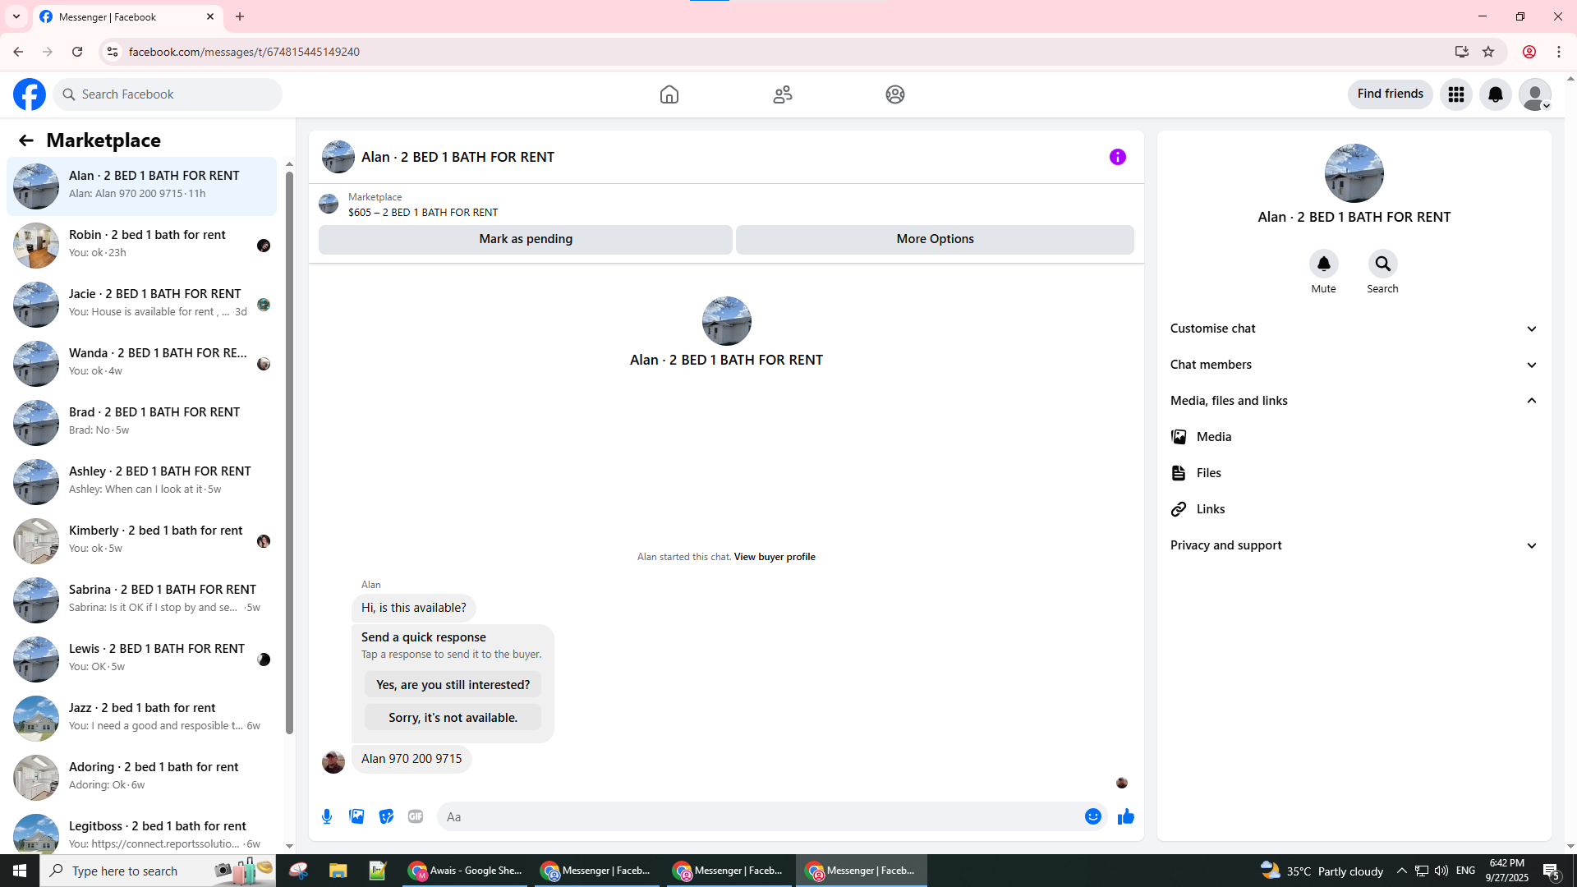Go to Facebook Home tab
The height and width of the screenshot is (887, 1577).
click(x=669, y=94)
